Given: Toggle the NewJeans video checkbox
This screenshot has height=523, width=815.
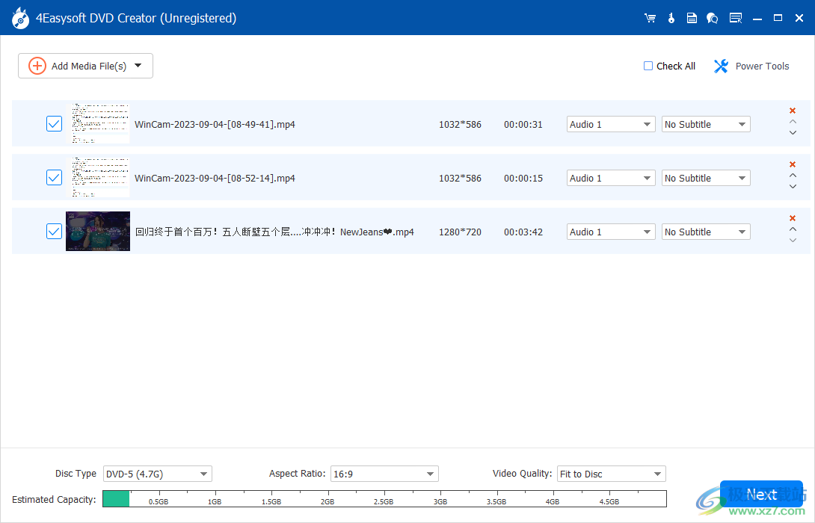Looking at the screenshot, I should pos(53,231).
